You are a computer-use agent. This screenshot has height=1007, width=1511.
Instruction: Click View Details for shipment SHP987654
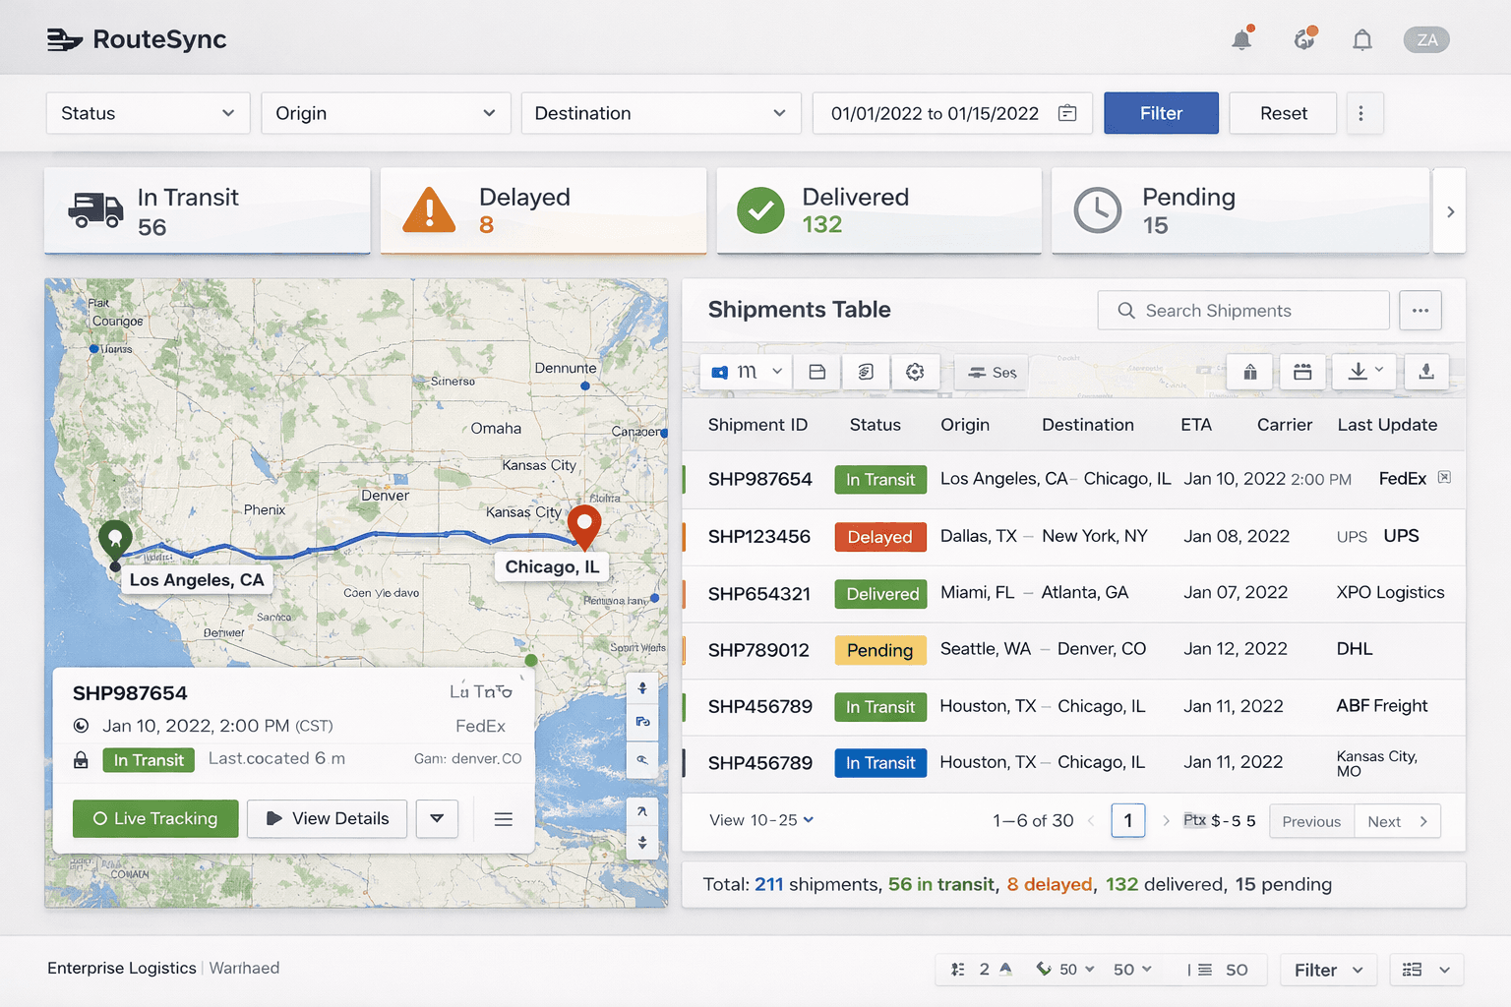click(328, 819)
